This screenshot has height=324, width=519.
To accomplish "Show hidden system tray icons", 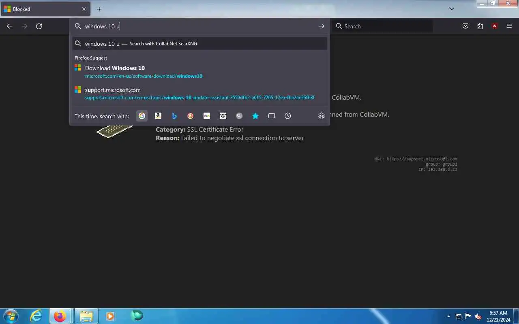I will click(x=448, y=316).
